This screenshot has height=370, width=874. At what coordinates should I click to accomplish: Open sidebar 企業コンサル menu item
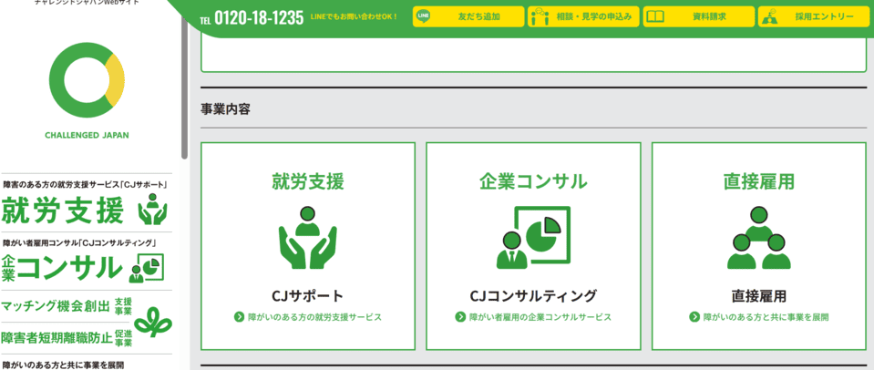86,261
